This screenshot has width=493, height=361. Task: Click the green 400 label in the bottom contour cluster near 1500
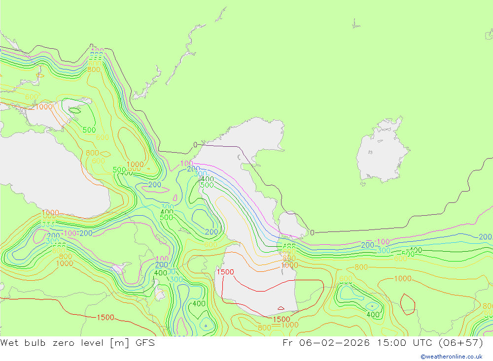coord(199,303)
